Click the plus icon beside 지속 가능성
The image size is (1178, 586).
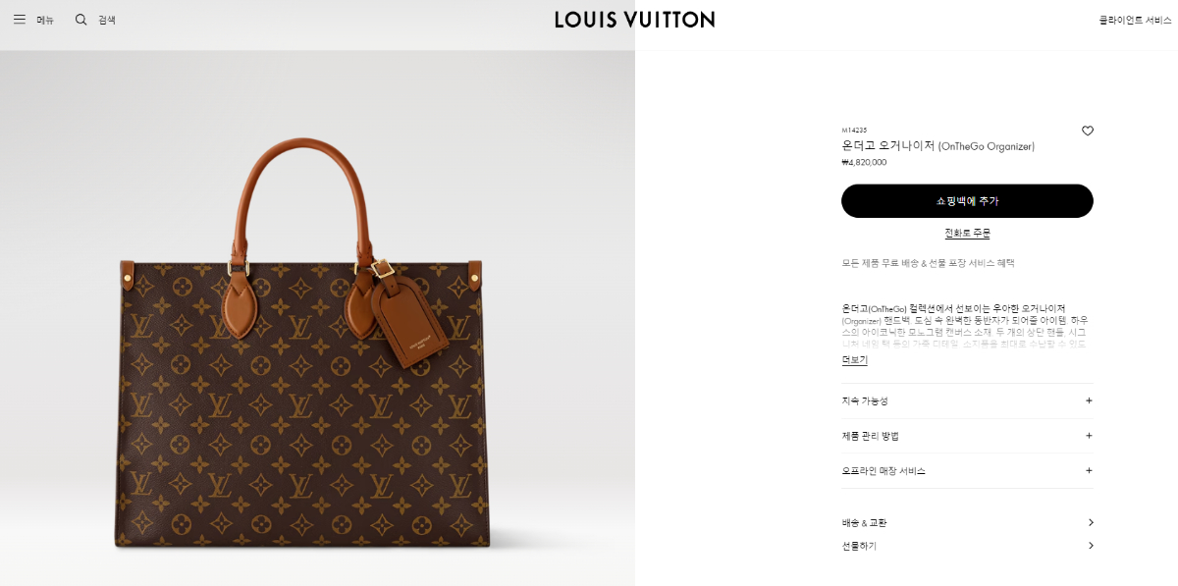(1089, 400)
